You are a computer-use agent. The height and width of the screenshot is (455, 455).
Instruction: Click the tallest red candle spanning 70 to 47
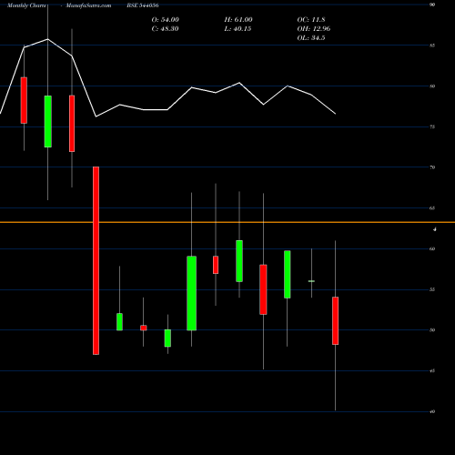click(96, 260)
